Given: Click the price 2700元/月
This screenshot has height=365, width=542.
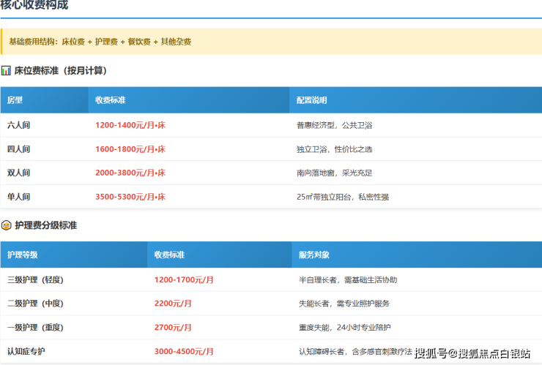Looking at the screenshot, I should [x=173, y=328].
